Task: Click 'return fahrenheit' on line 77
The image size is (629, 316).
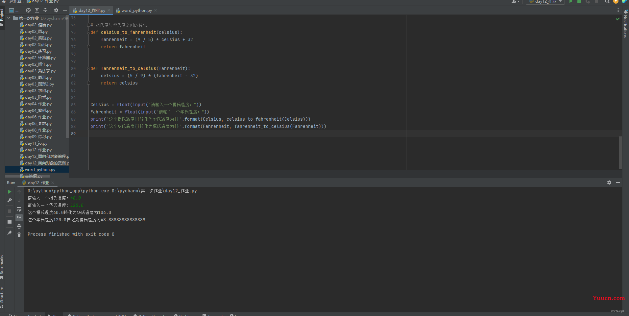Action: click(x=123, y=47)
